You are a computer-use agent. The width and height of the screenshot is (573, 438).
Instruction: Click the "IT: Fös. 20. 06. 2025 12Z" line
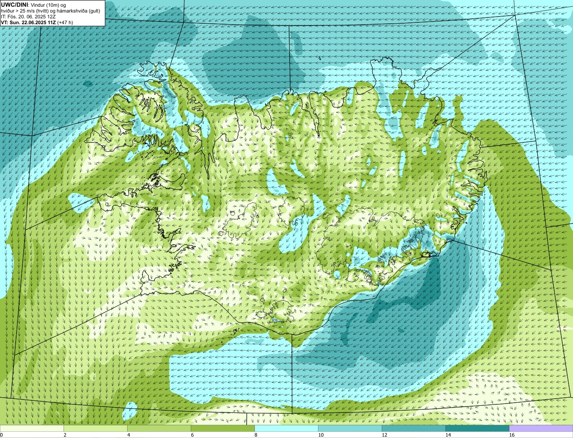point(28,16)
